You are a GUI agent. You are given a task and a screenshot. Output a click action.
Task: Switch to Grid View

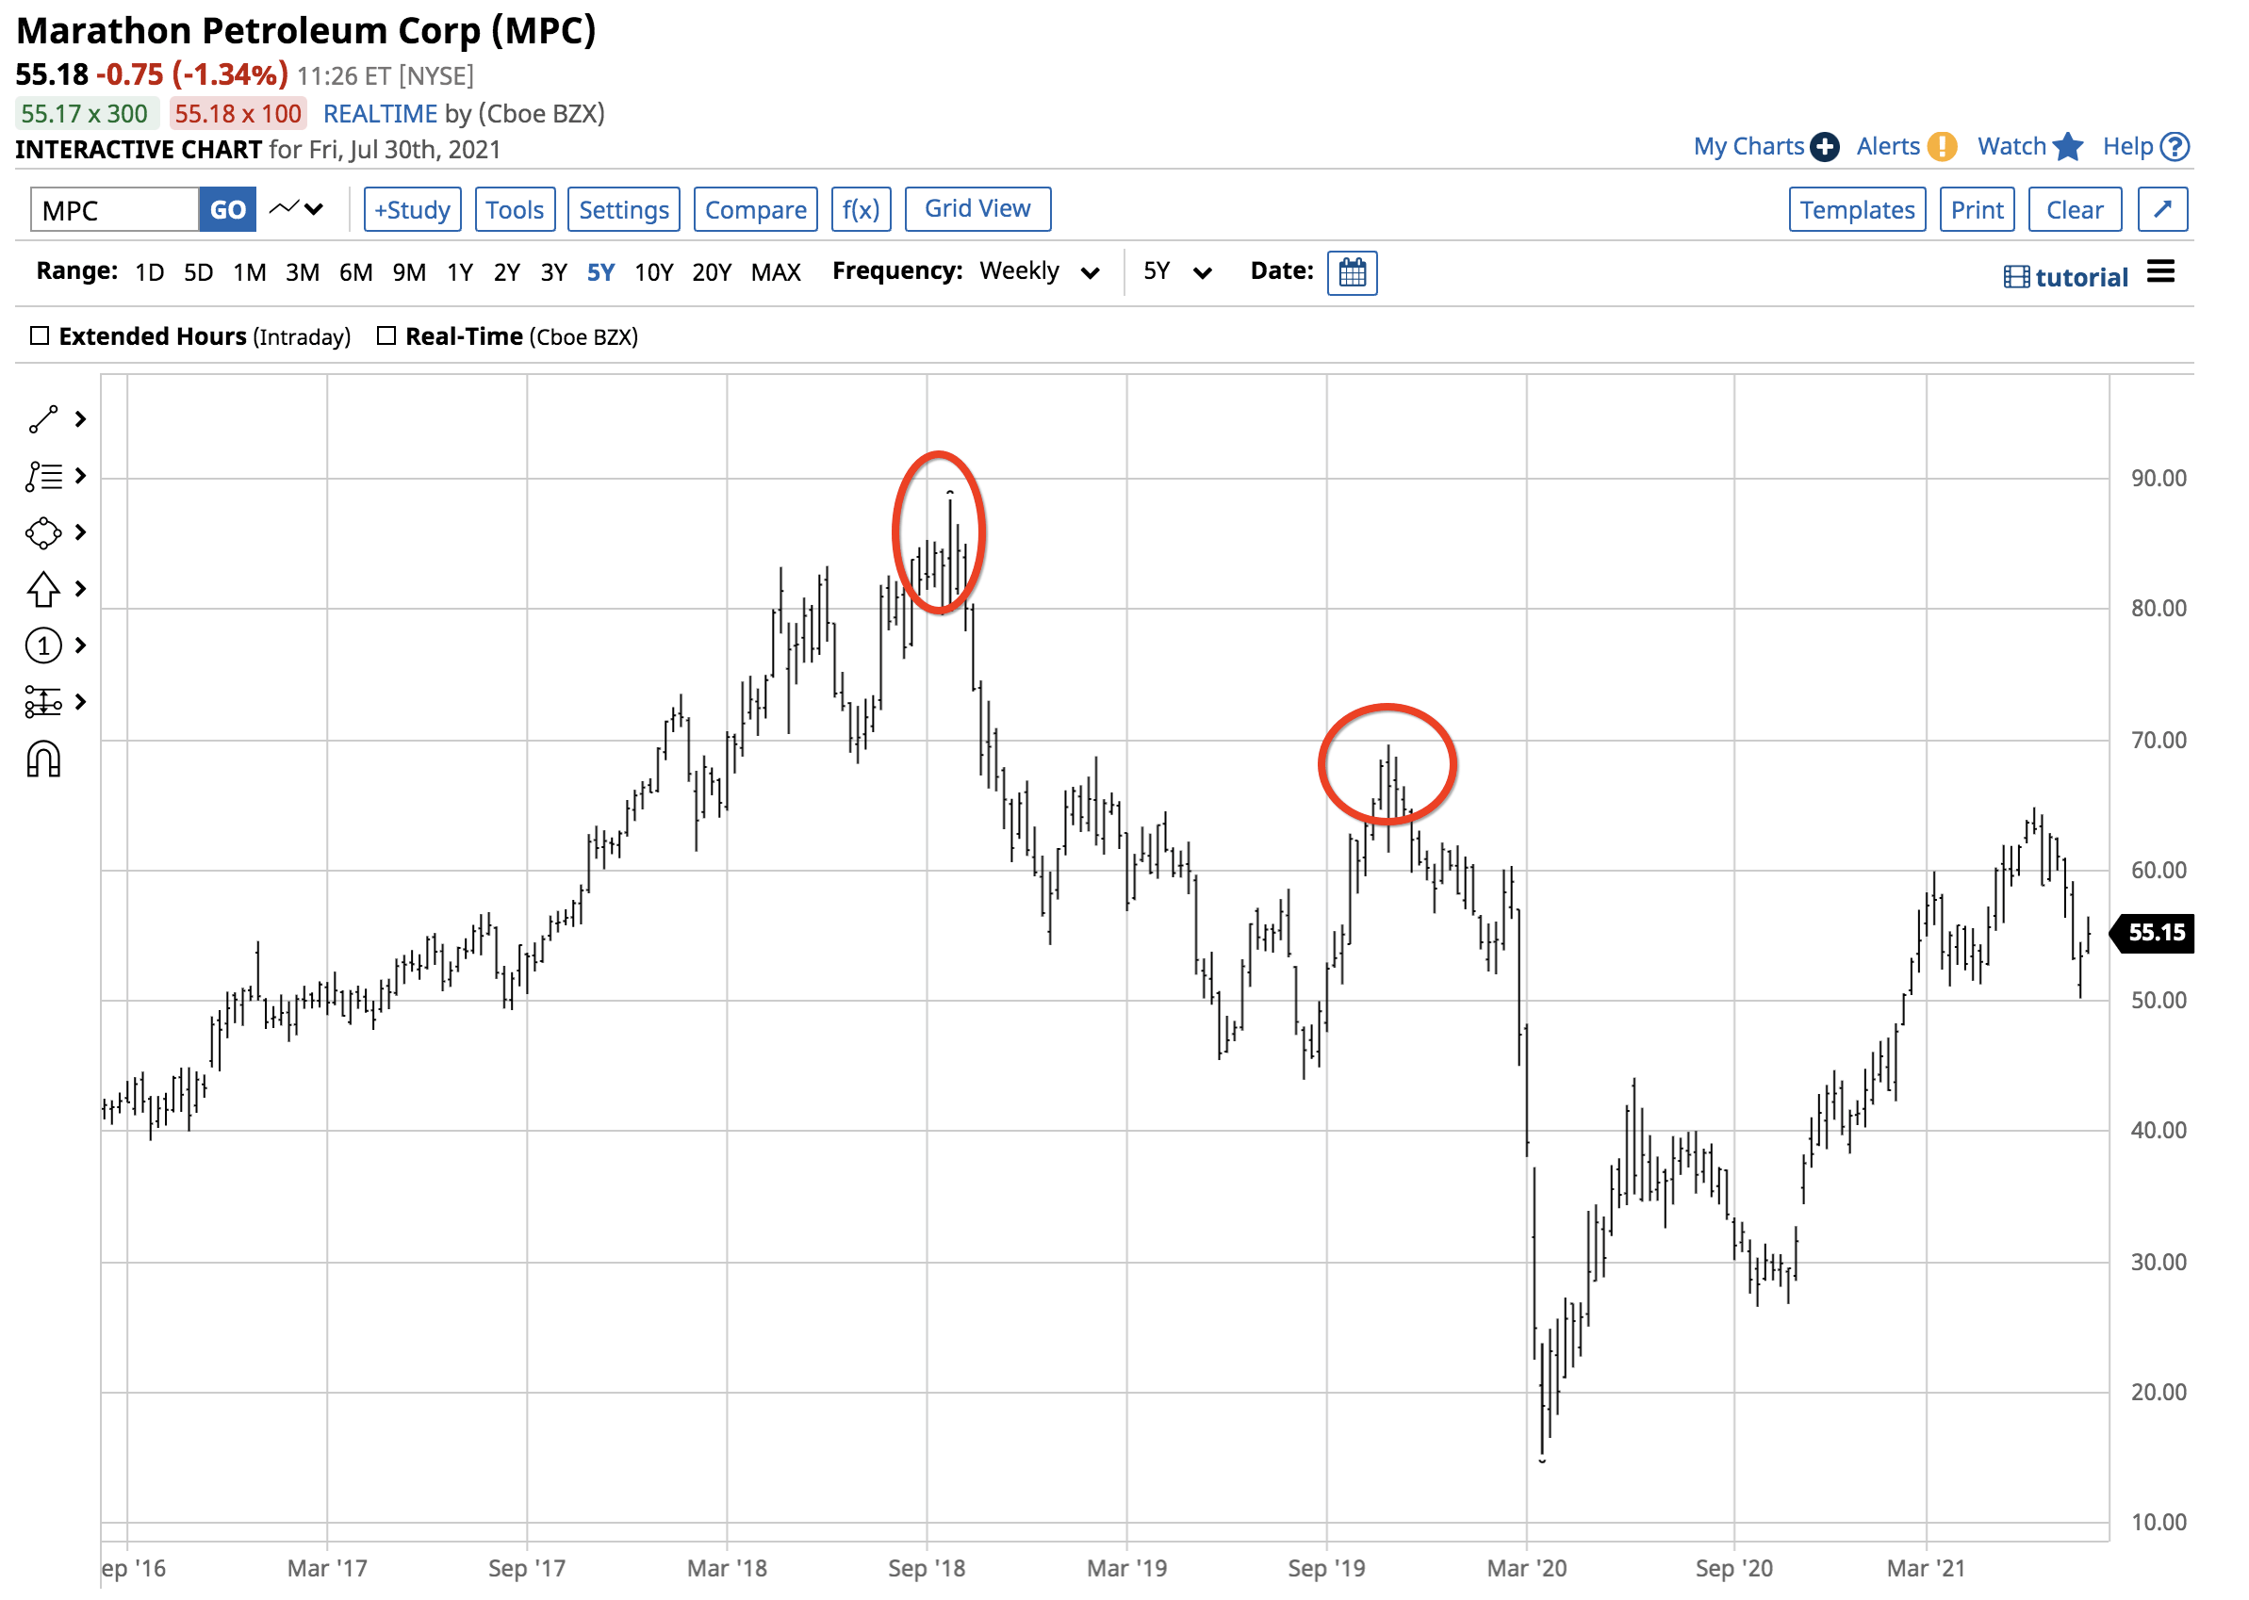tap(977, 209)
